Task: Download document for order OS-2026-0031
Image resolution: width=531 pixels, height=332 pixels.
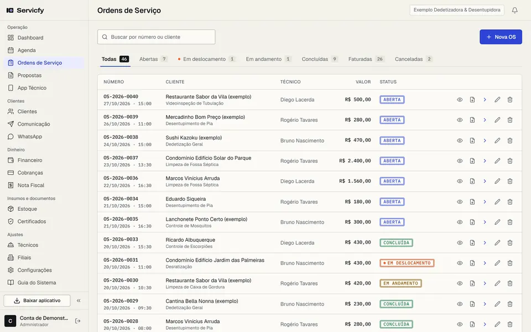Action: pyautogui.click(x=472, y=263)
